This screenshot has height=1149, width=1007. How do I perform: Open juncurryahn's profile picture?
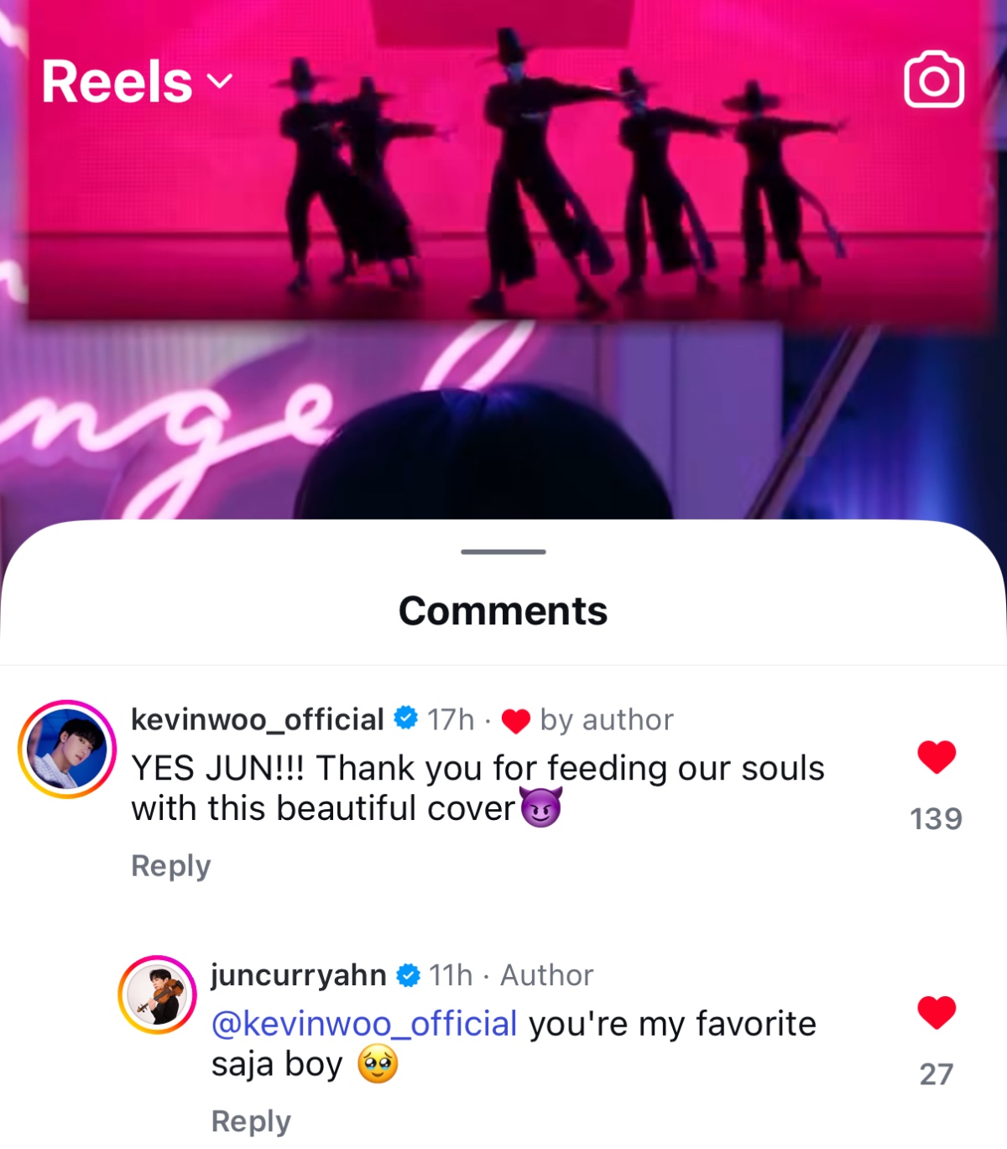click(x=158, y=995)
